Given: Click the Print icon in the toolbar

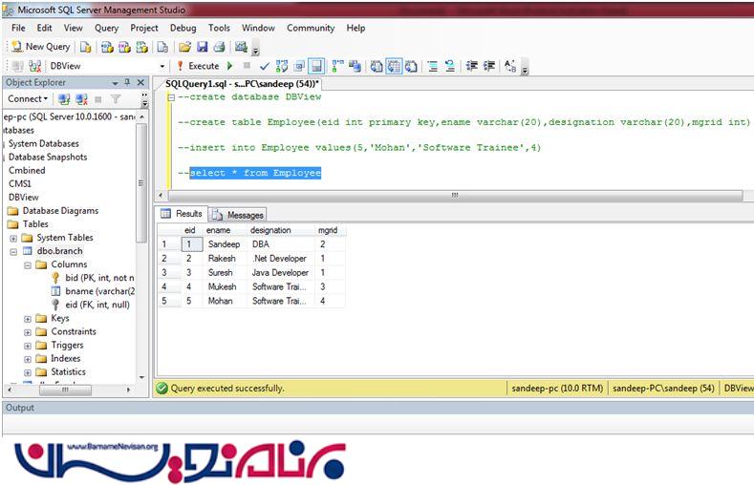Looking at the screenshot, I should click(219, 47).
